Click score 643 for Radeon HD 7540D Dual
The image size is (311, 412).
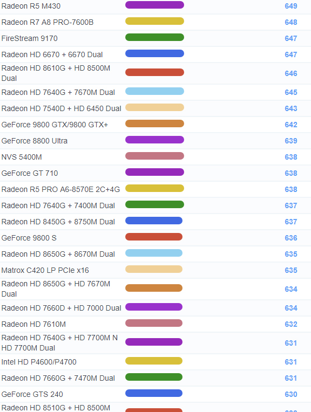[291, 108]
